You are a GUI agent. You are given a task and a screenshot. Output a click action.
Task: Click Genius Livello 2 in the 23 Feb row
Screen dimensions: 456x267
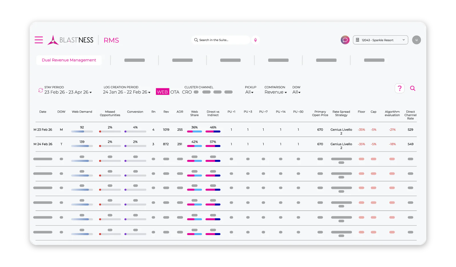341,131
